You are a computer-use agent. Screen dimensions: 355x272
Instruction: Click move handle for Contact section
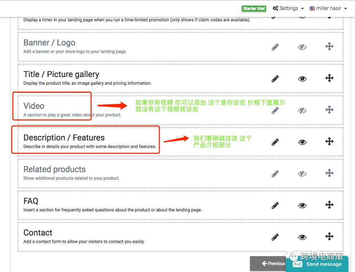pyautogui.click(x=330, y=237)
